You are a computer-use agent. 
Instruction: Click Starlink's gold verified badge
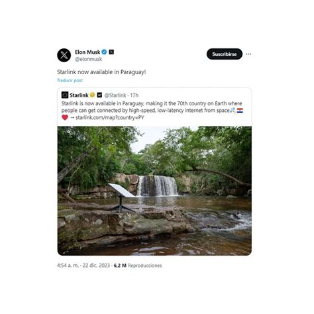92,95
